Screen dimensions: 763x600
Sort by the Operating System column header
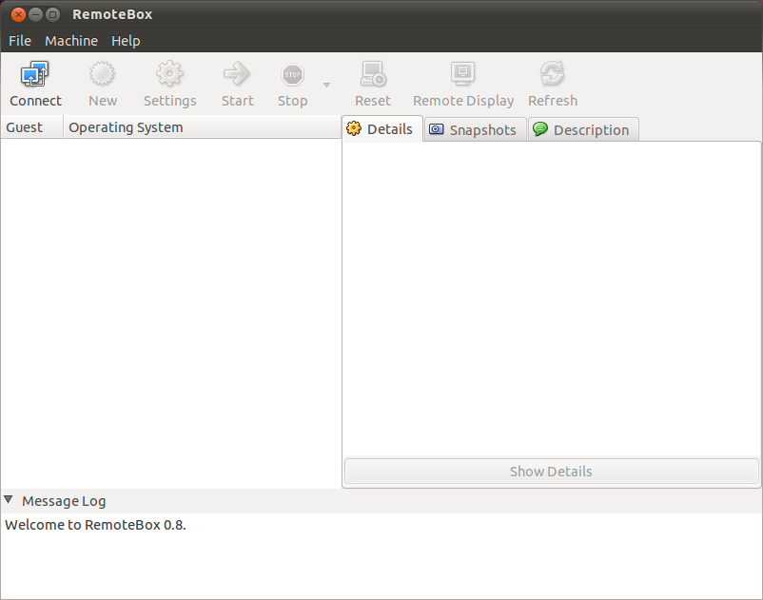tap(202, 127)
